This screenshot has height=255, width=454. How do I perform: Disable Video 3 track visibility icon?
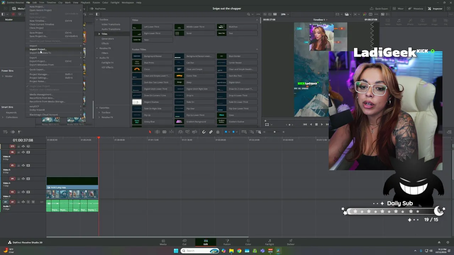28,192
